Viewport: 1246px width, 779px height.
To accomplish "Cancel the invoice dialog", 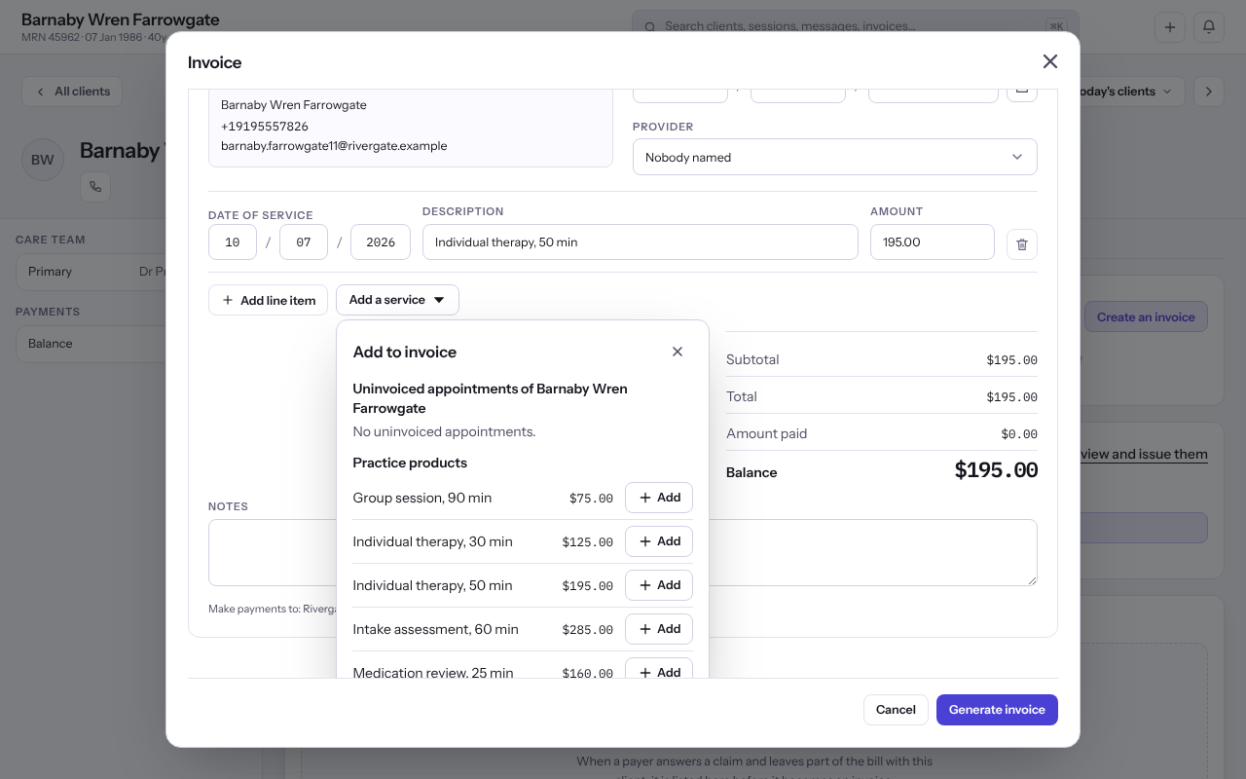I will tap(896, 710).
